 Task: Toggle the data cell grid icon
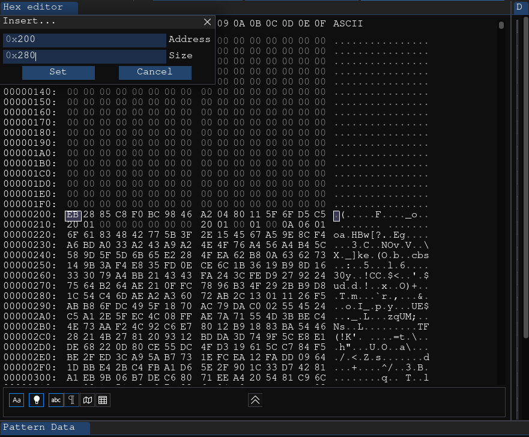(103, 400)
